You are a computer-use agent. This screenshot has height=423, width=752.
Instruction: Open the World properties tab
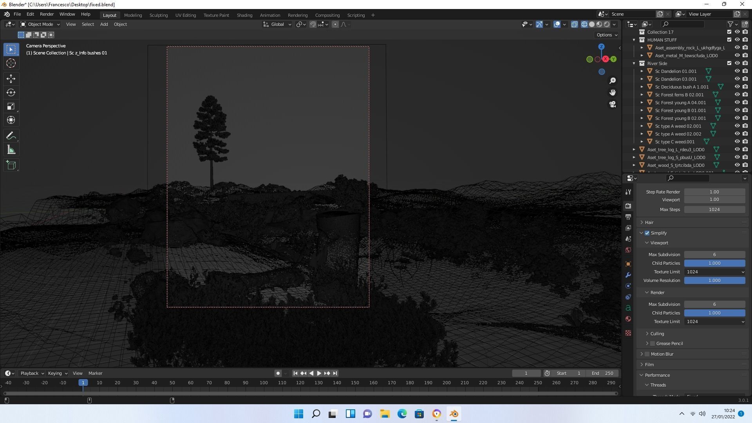tap(628, 250)
